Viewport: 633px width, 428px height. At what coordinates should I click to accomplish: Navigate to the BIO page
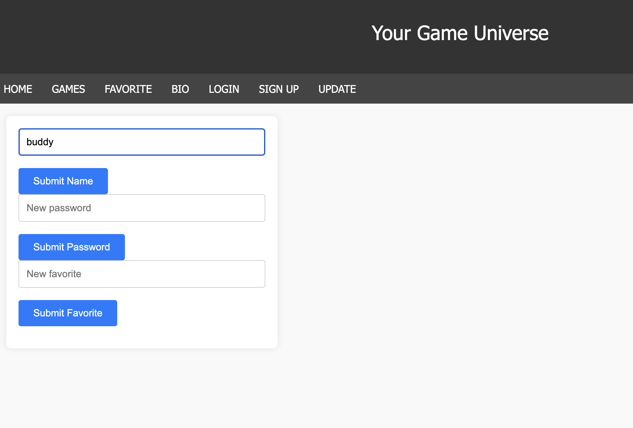coord(180,89)
